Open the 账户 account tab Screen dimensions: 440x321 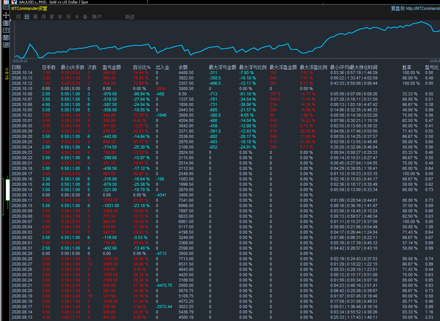[97, 17]
